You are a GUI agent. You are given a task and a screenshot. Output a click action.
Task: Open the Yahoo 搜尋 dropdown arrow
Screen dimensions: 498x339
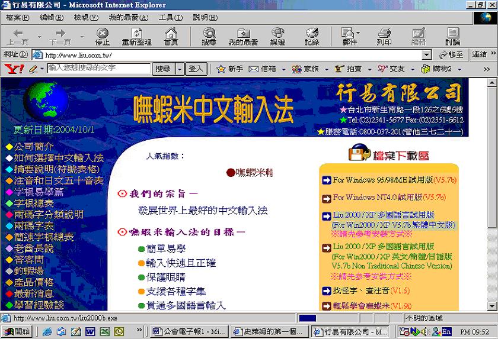[180, 69]
